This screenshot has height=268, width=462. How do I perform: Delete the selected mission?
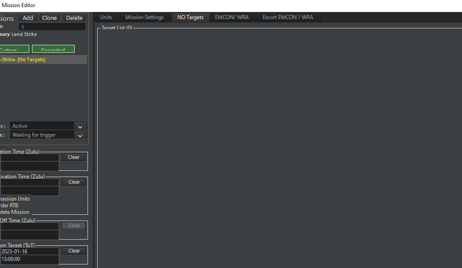pyautogui.click(x=74, y=18)
